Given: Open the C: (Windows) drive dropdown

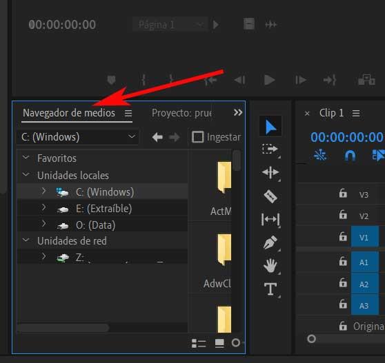Looking at the screenshot, I should (x=77, y=137).
